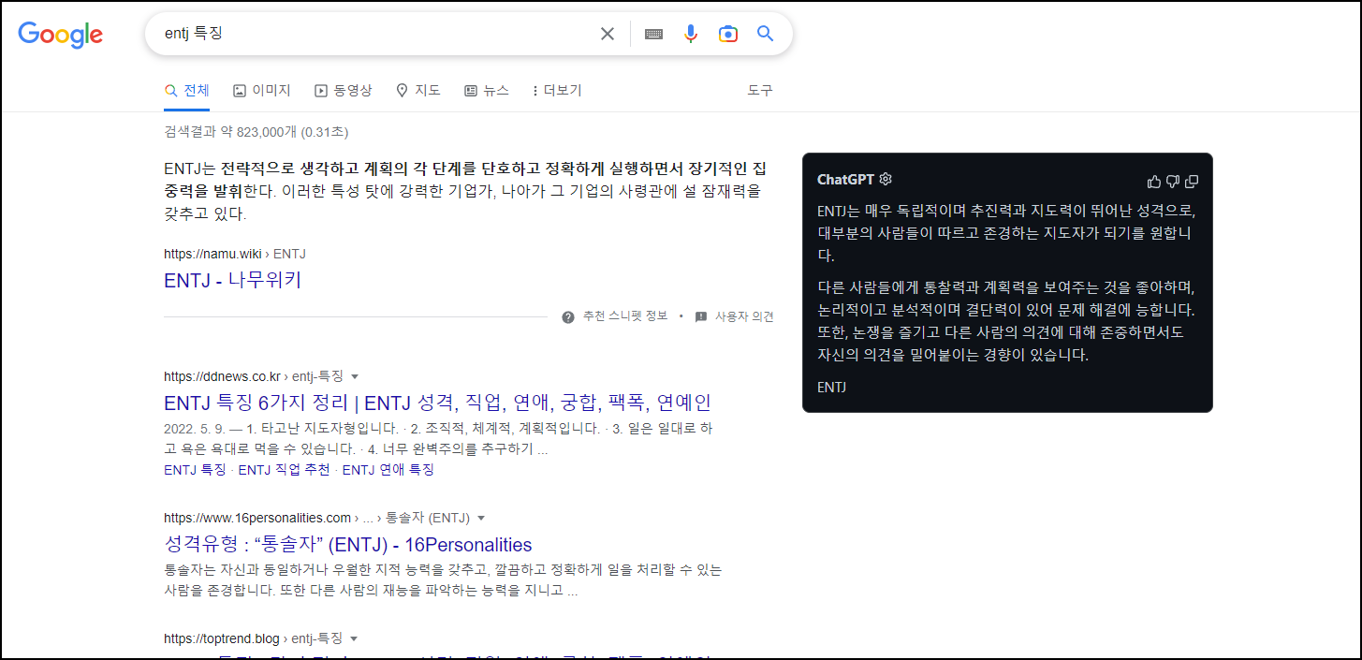Give thumbs down to ChatGPT answer
1362x660 pixels.
(1173, 182)
